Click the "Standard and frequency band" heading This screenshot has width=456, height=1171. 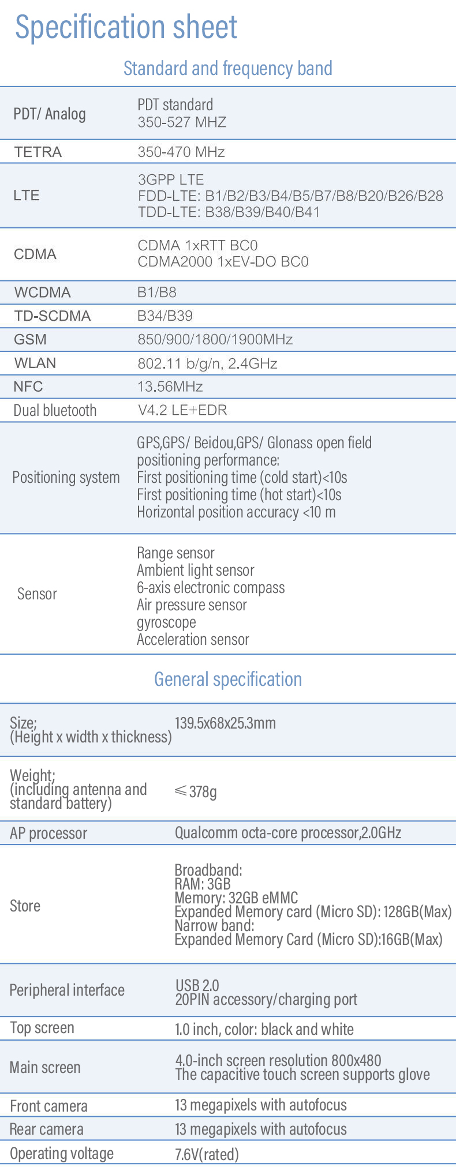(x=227, y=69)
